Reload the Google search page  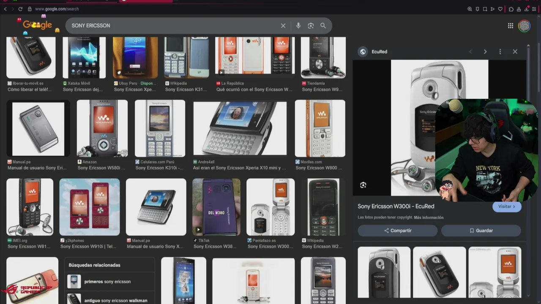[20, 9]
